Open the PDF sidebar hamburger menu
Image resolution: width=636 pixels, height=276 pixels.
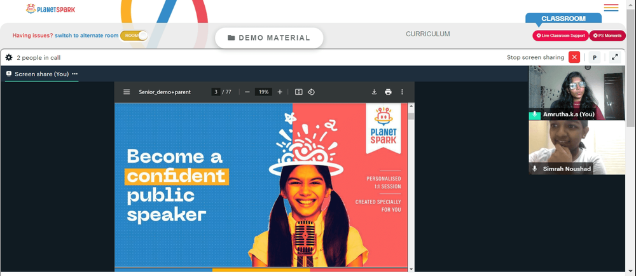pyautogui.click(x=127, y=92)
